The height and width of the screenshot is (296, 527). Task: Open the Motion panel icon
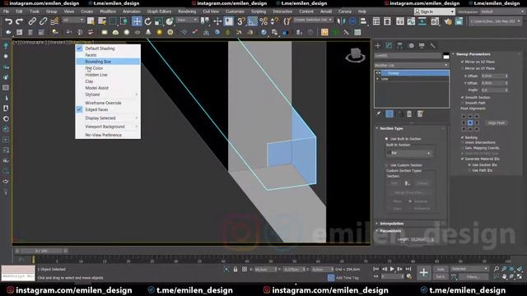tap(411, 46)
